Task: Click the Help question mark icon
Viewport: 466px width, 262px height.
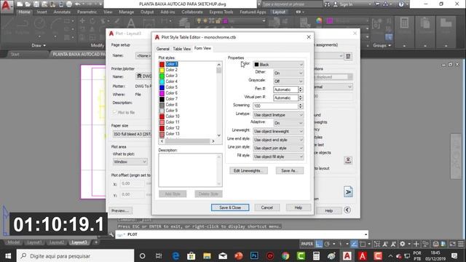Action: click(401, 4)
